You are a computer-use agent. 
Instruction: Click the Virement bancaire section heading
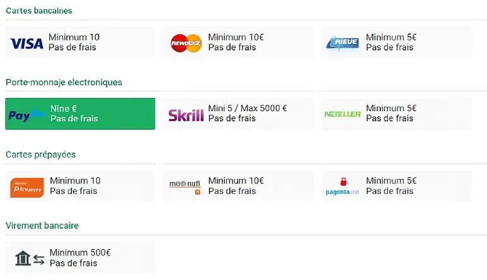42,226
